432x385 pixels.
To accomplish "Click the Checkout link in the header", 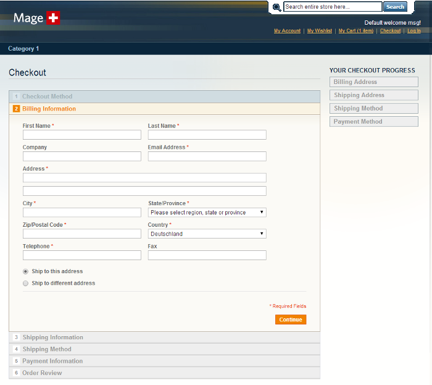I will [x=391, y=31].
